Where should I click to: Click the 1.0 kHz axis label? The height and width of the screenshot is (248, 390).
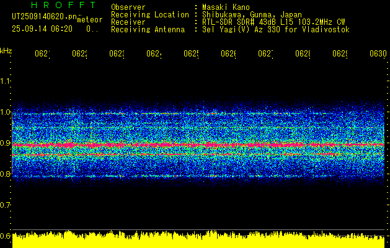click(5, 112)
